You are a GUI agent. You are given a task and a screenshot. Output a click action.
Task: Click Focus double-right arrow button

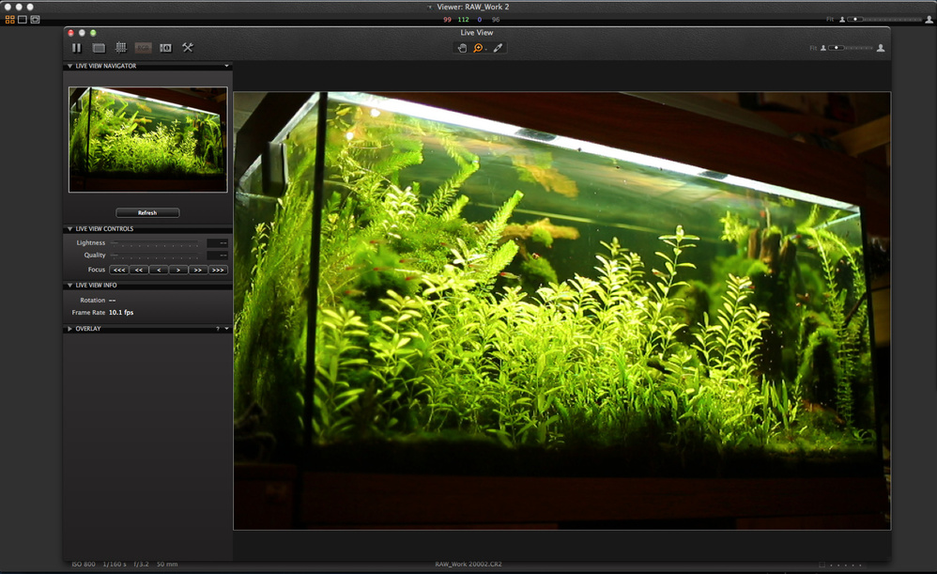[198, 271]
